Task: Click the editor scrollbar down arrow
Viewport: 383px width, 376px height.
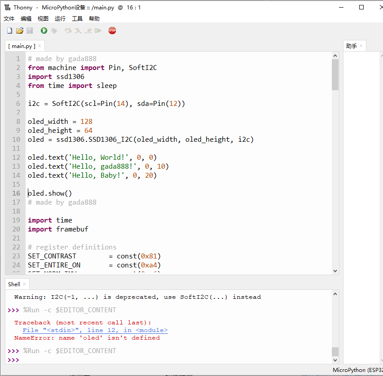Action: (x=335, y=271)
